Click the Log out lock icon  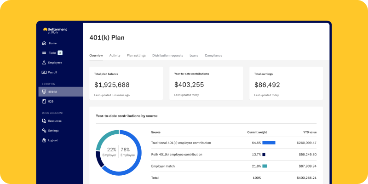tap(44, 140)
